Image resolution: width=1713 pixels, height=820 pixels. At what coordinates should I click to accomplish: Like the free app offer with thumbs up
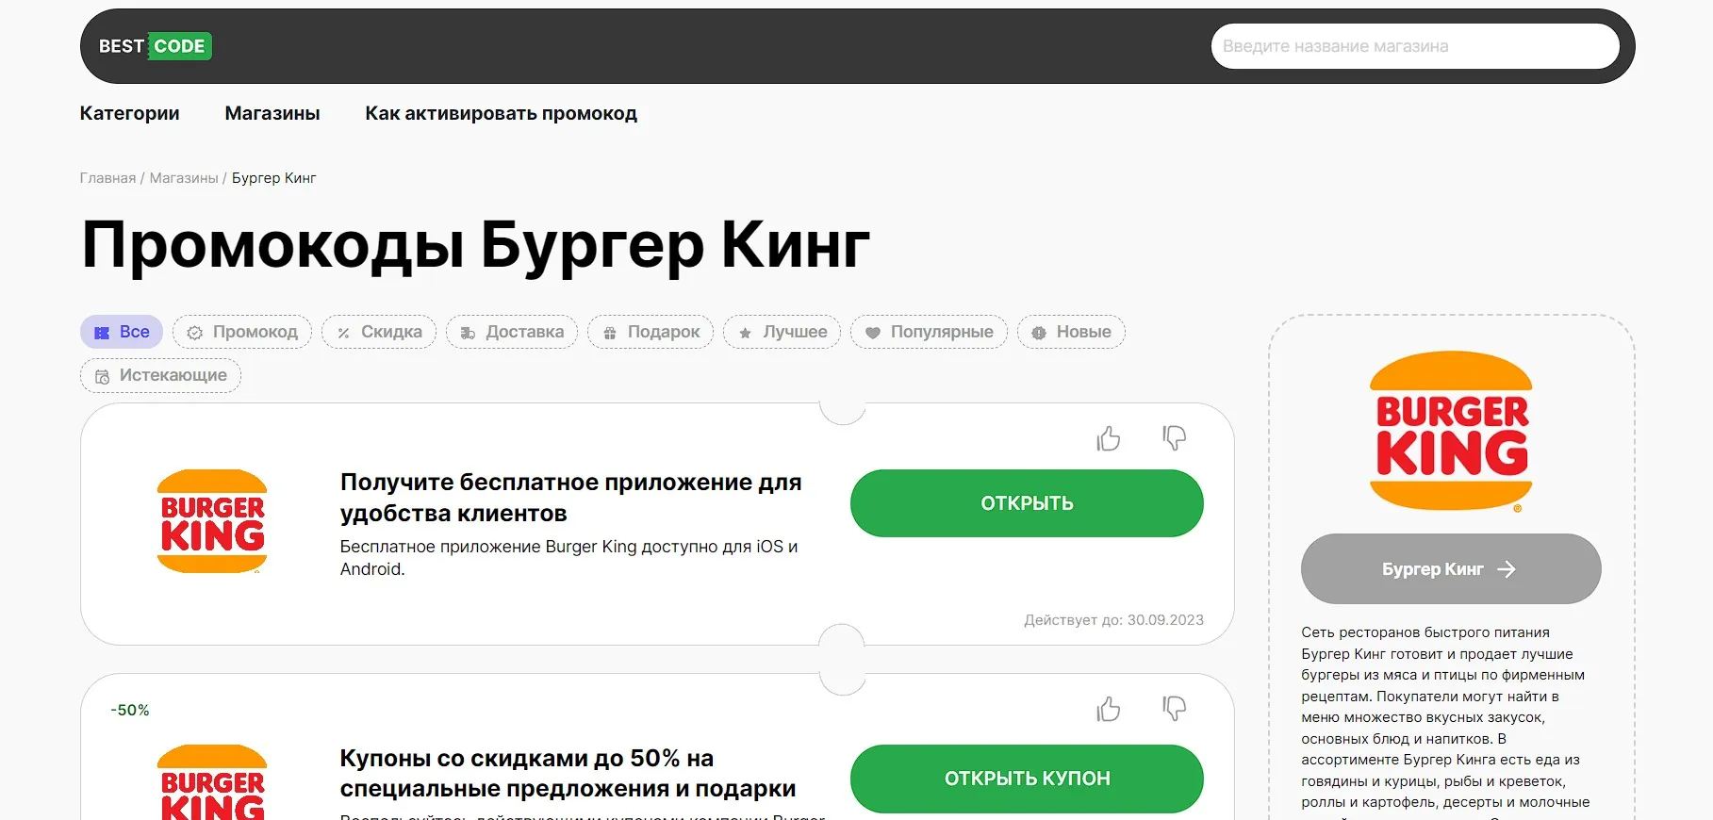tap(1109, 438)
